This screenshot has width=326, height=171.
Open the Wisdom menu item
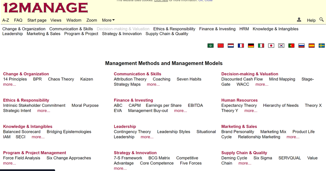74,20
